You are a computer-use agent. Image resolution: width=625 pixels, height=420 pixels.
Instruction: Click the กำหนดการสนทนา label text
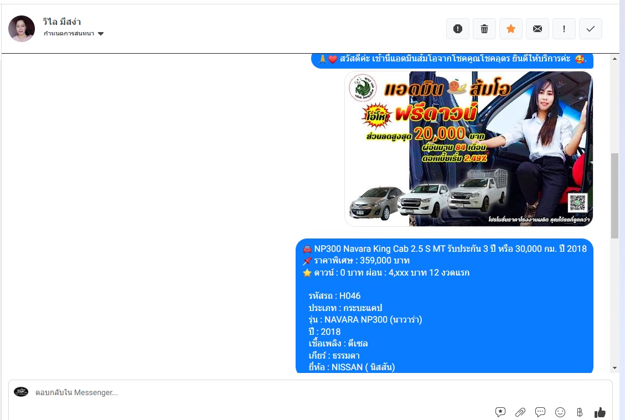69,33
